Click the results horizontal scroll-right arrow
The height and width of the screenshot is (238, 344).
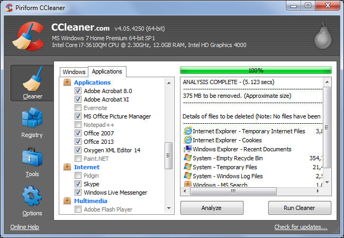pos(318,191)
